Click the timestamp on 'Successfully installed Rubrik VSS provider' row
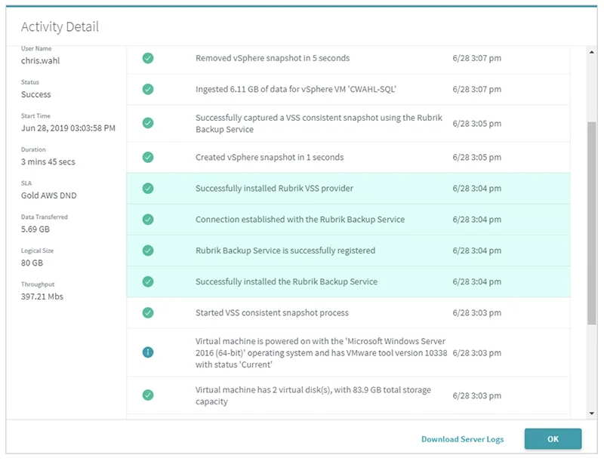This screenshot has height=461, width=604. tap(477, 189)
